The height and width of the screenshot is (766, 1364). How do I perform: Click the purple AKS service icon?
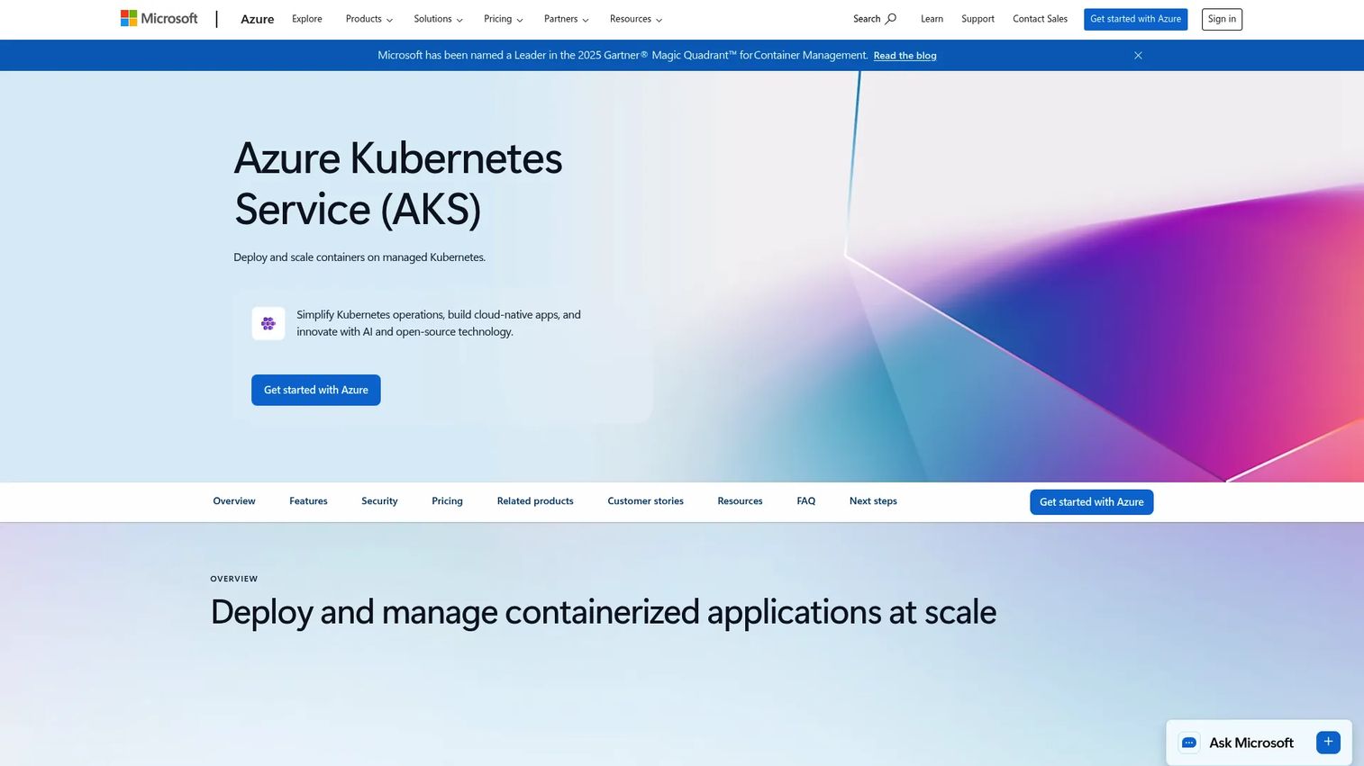pos(268,323)
